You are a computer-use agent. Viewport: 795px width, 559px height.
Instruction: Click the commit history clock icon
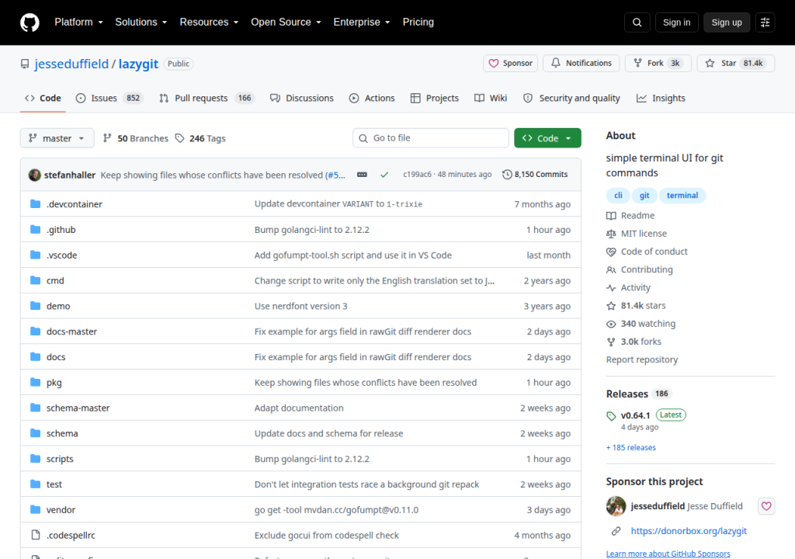click(507, 175)
